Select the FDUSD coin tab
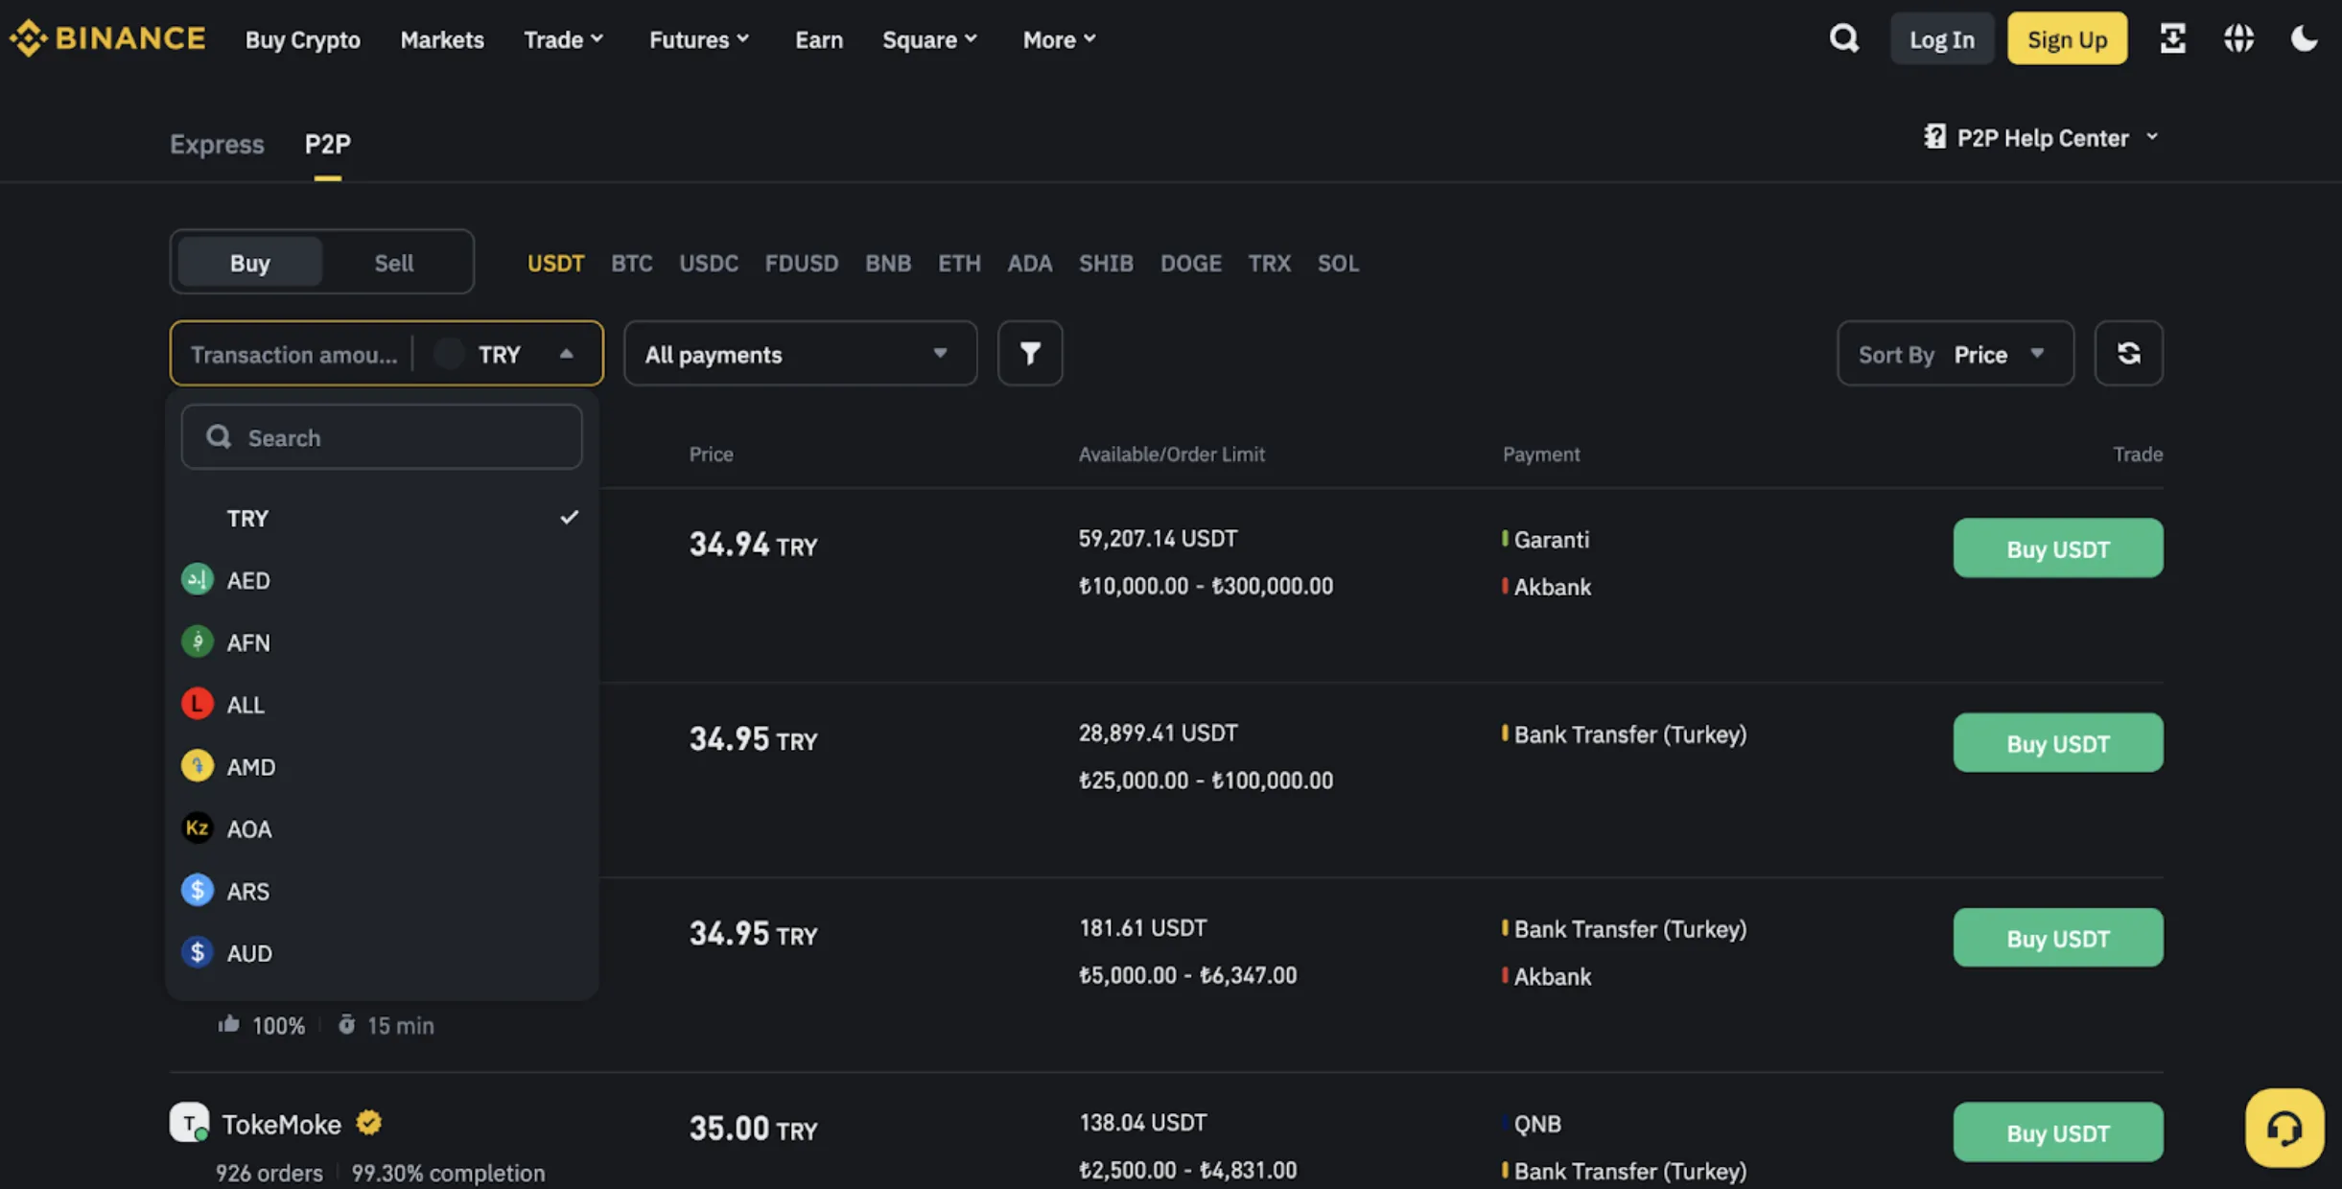The height and width of the screenshot is (1189, 2342). click(801, 262)
